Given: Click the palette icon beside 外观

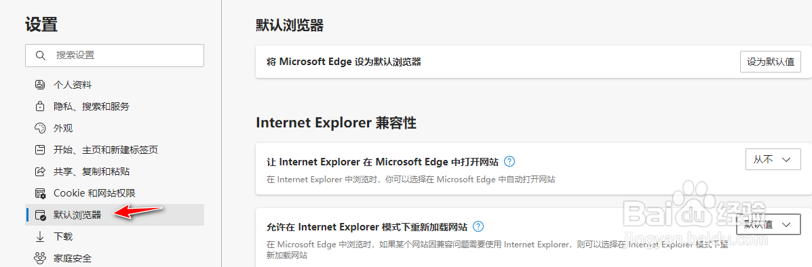Looking at the screenshot, I should point(40,128).
